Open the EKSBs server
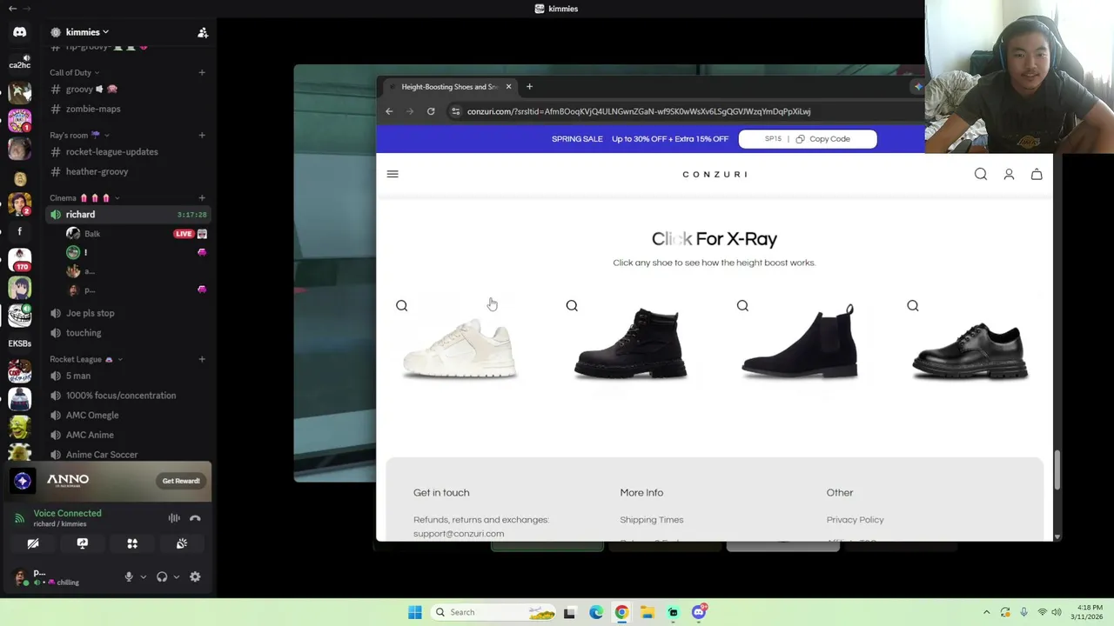 click(19, 343)
